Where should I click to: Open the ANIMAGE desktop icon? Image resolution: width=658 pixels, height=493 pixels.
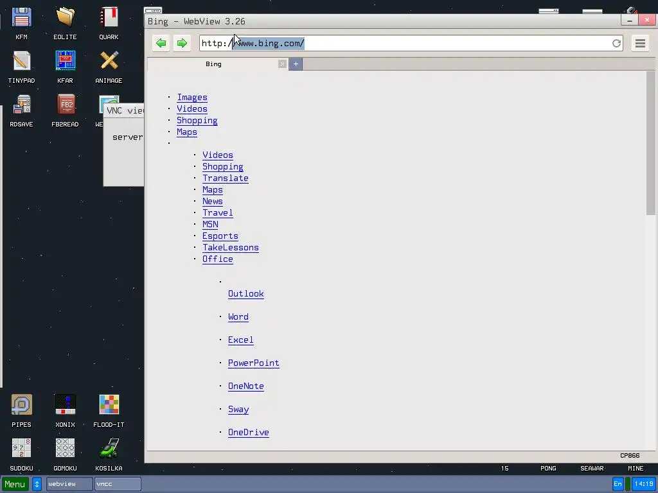[x=109, y=67]
